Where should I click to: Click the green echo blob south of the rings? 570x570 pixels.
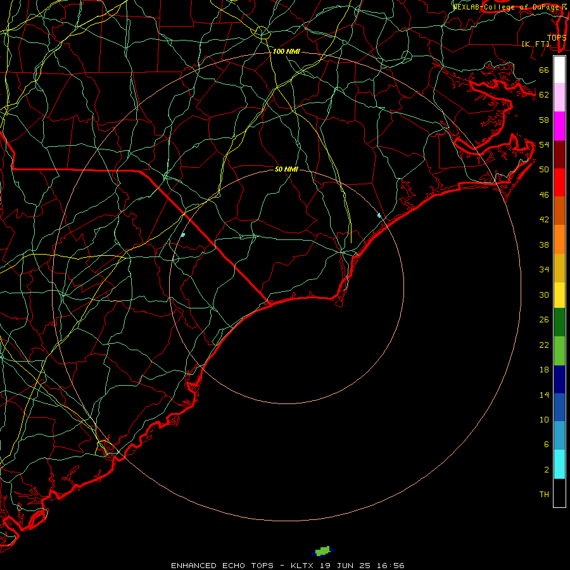pos(323,551)
